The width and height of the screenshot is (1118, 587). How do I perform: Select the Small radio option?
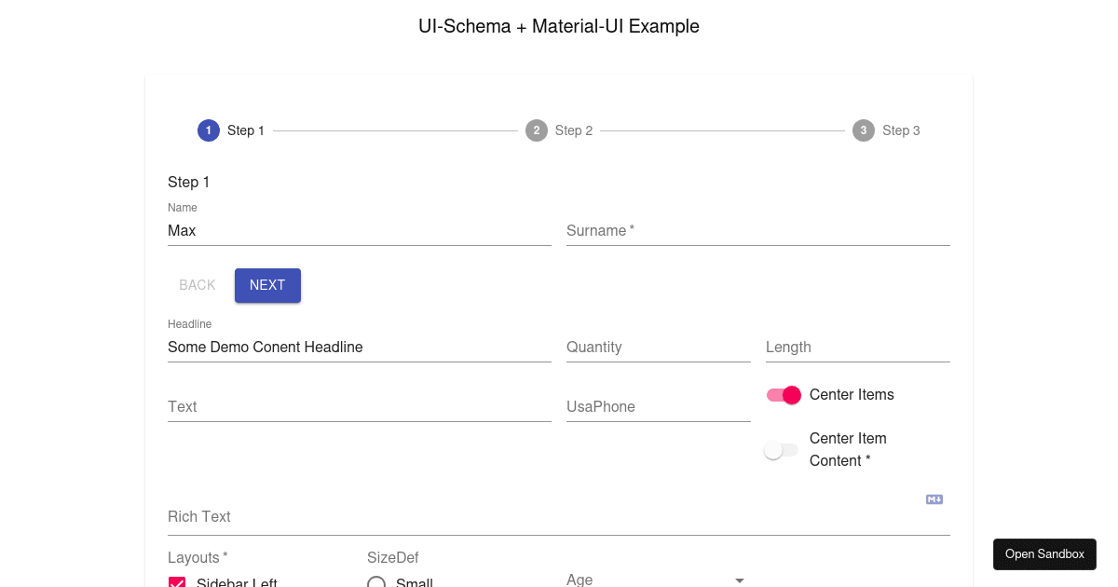(x=376, y=583)
